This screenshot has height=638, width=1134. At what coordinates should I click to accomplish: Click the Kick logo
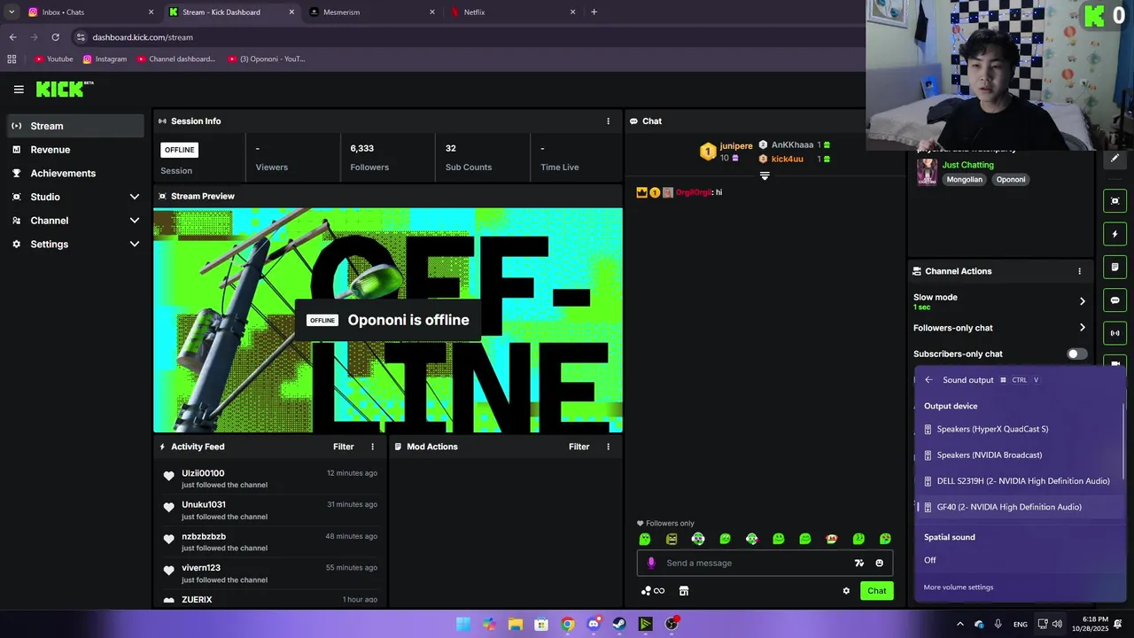coord(65,89)
